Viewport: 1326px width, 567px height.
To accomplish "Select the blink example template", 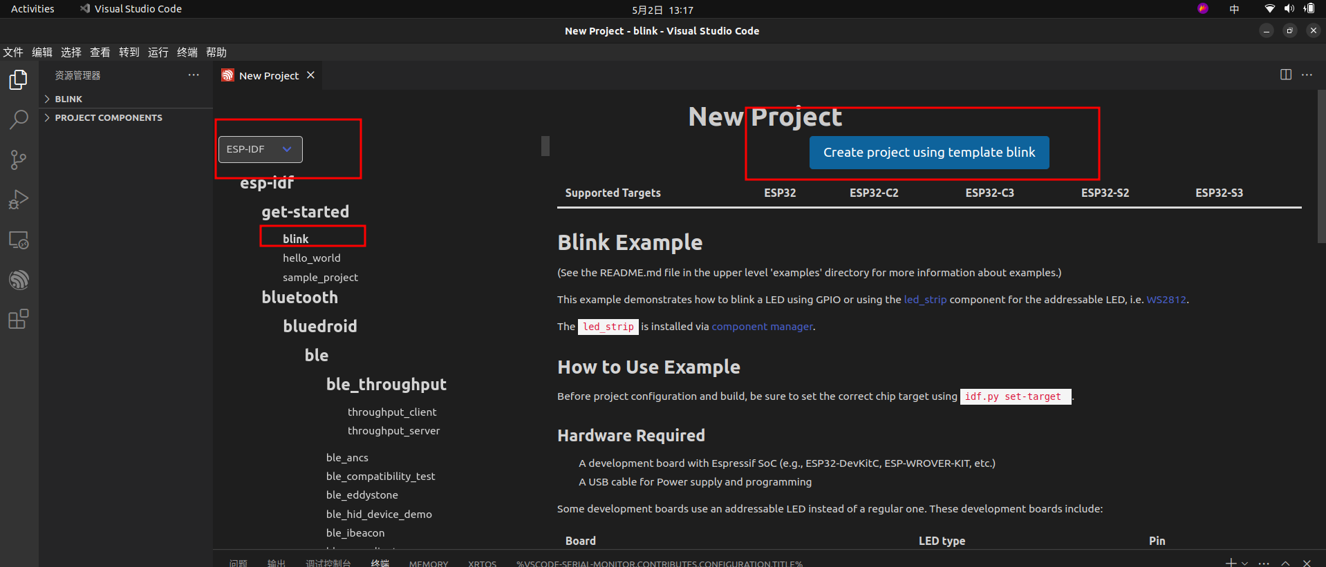I will click(x=296, y=239).
